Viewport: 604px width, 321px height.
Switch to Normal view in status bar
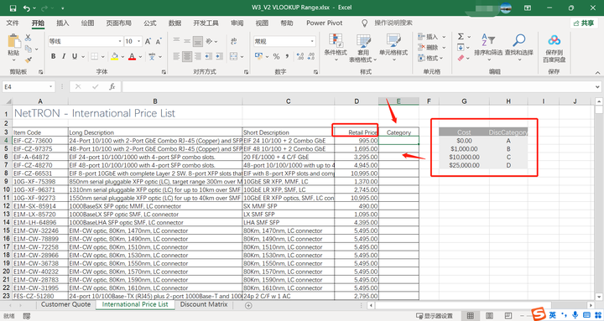coord(470,316)
